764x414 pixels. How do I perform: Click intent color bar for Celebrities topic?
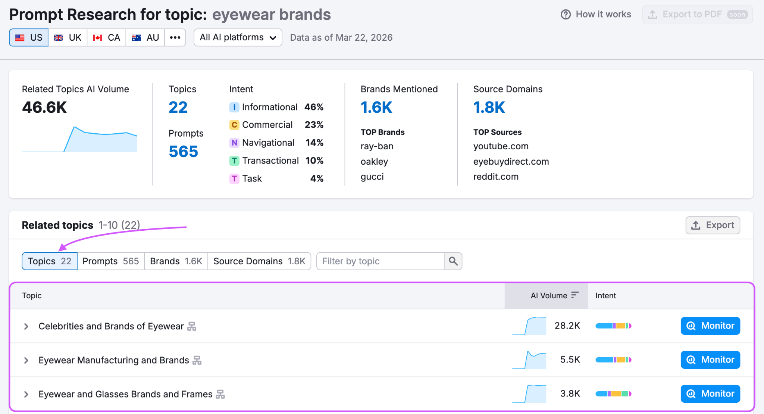pyautogui.click(x=613, y=326)
